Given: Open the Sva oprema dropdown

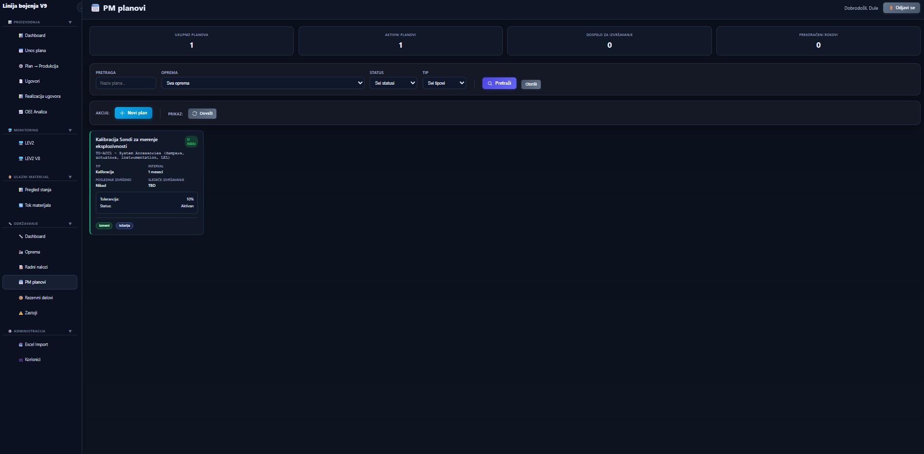Looking at the screenshot, I should (263, 83).
